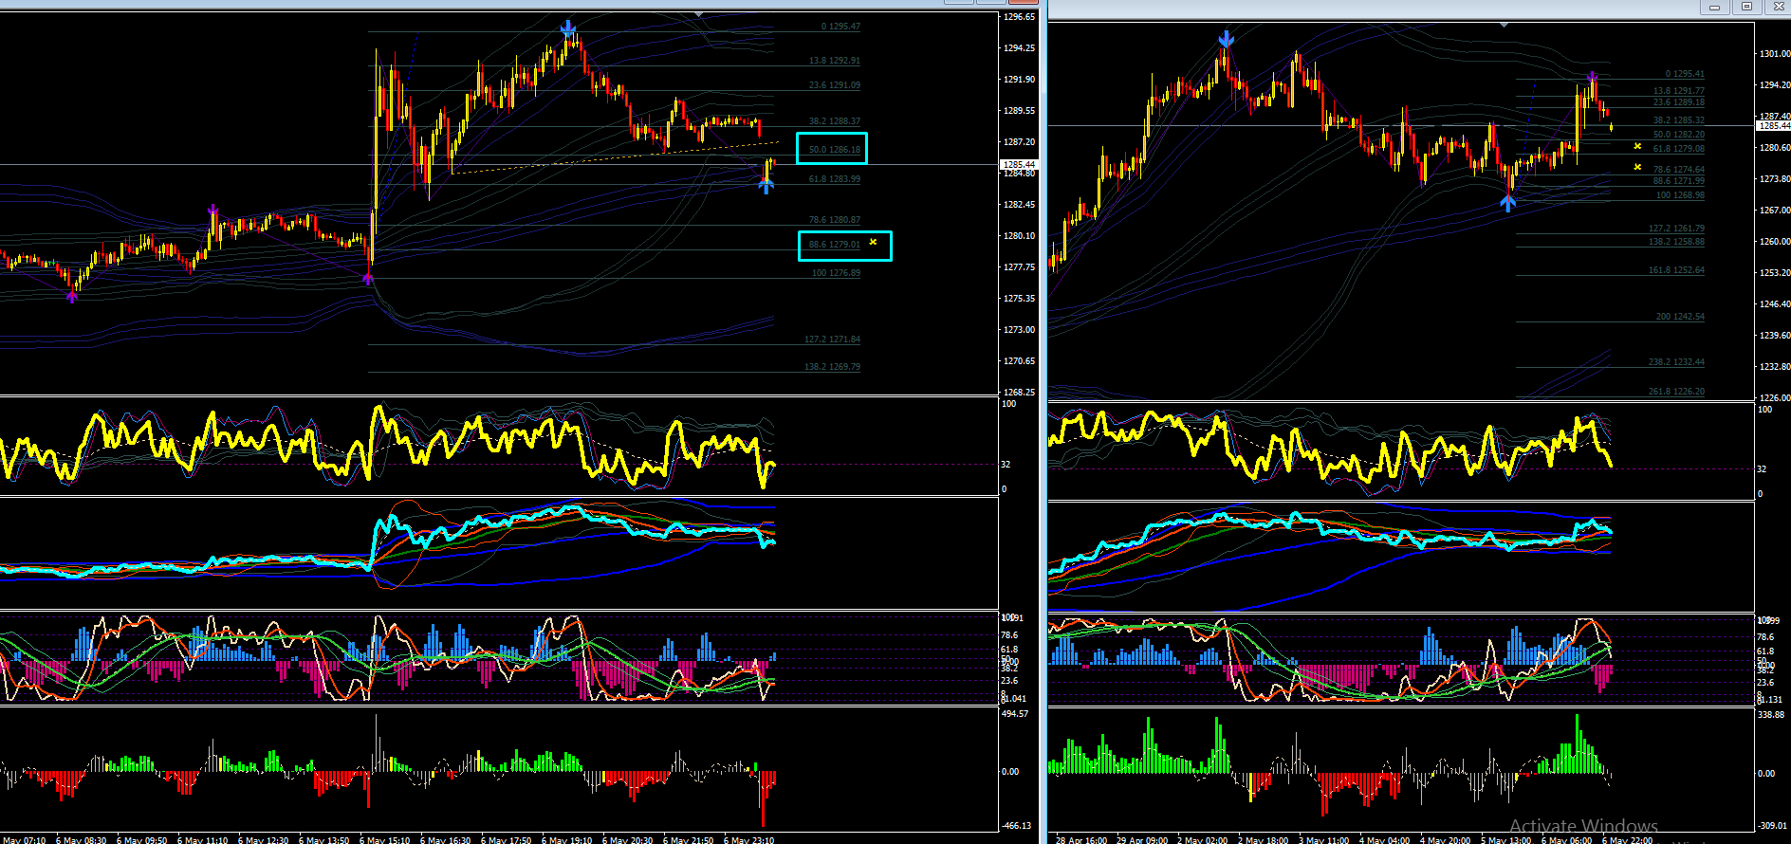Click the 494.57 histogram scale value
The width and height of the screenshot is (1791, 844).
click(x=1015, y=713)
